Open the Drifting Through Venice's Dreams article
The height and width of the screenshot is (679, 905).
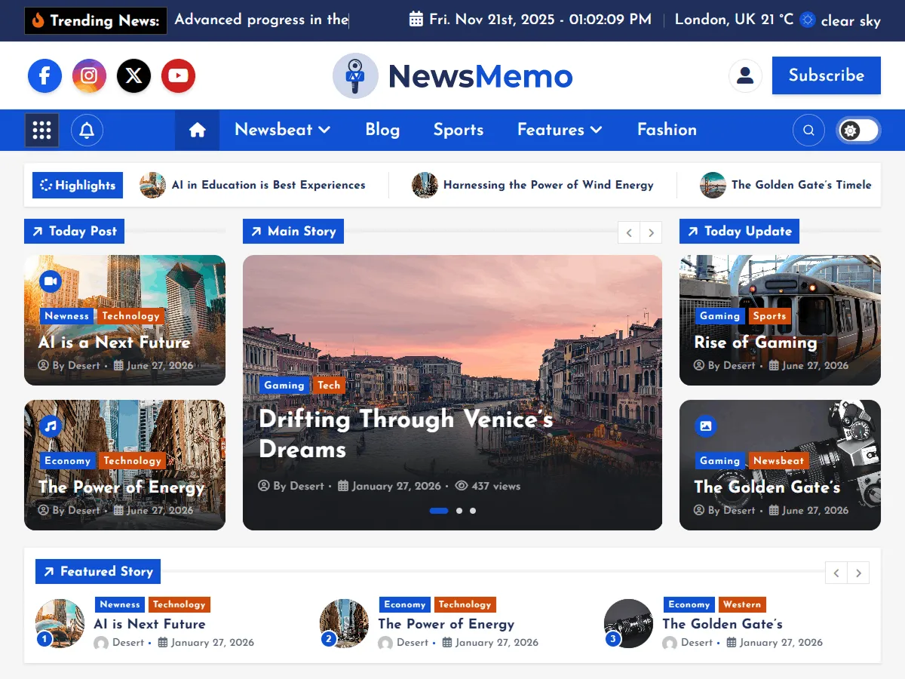pos(406,435)
